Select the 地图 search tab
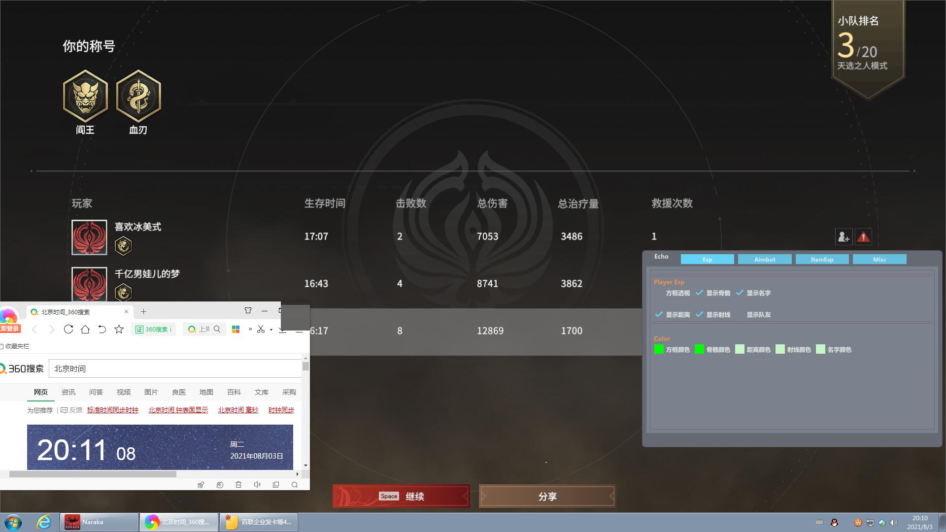 pyautogui.click(x=206, y=392)
